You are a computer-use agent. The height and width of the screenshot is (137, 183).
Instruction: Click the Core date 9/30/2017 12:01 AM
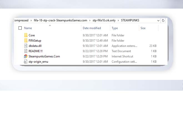(x=95, y=35)
